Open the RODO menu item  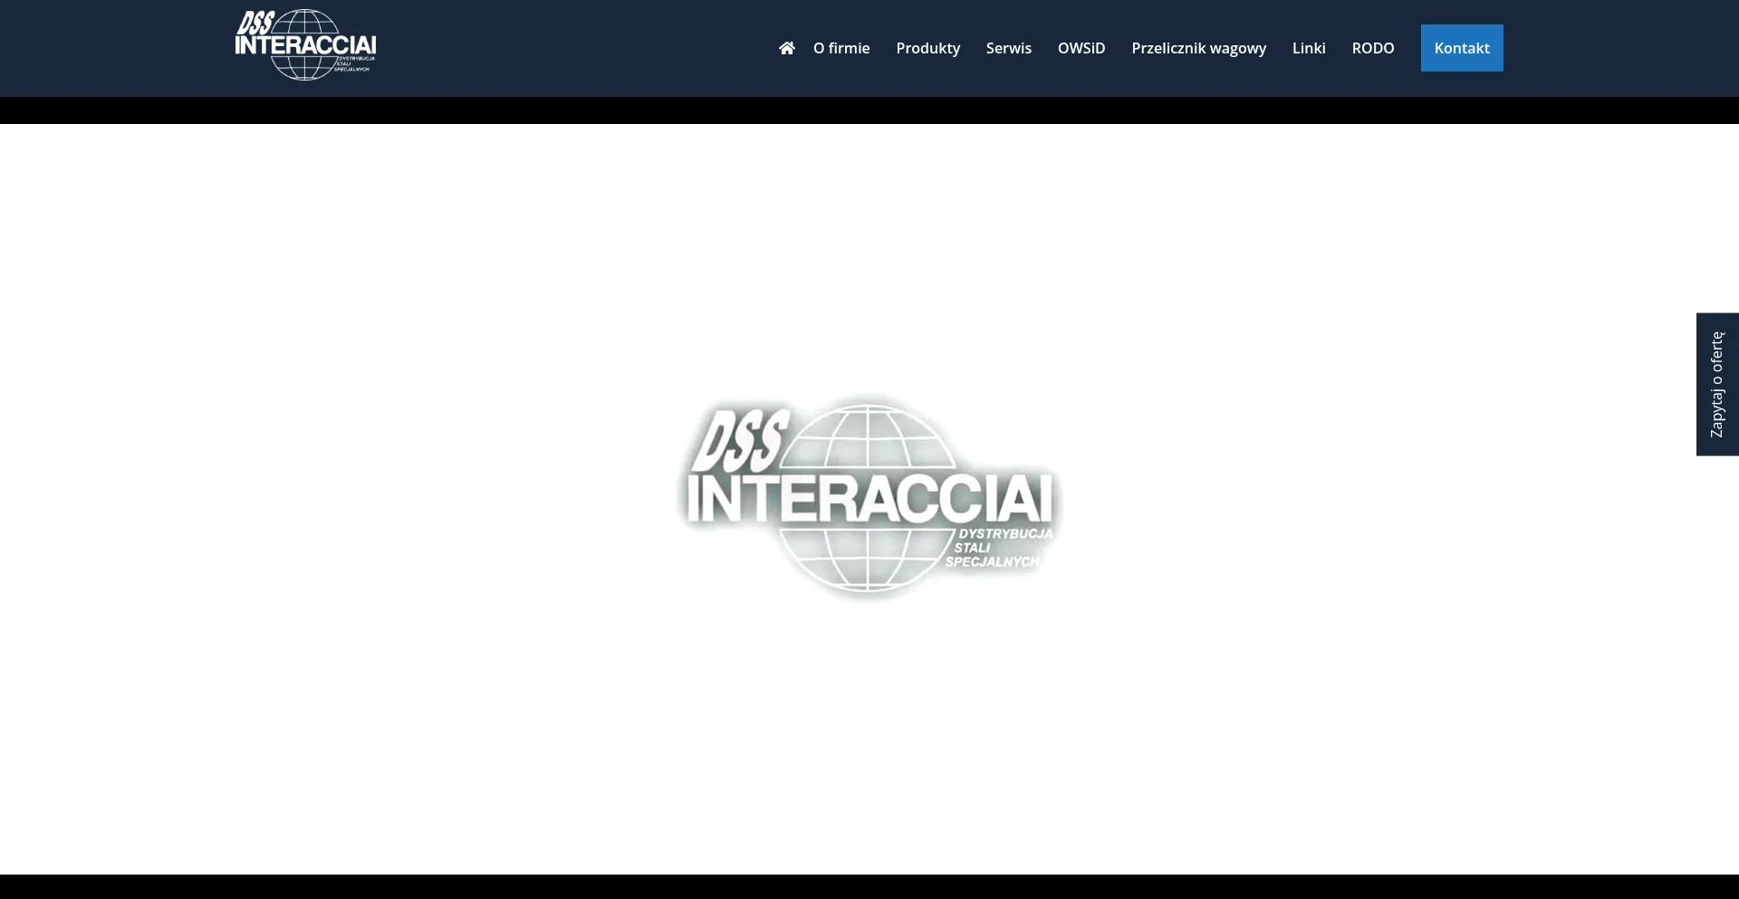1373,48
